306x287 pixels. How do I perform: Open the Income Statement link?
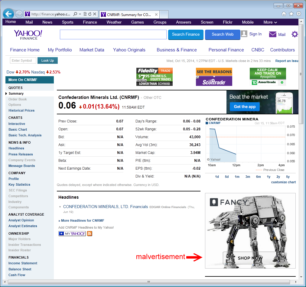(23, 263)
